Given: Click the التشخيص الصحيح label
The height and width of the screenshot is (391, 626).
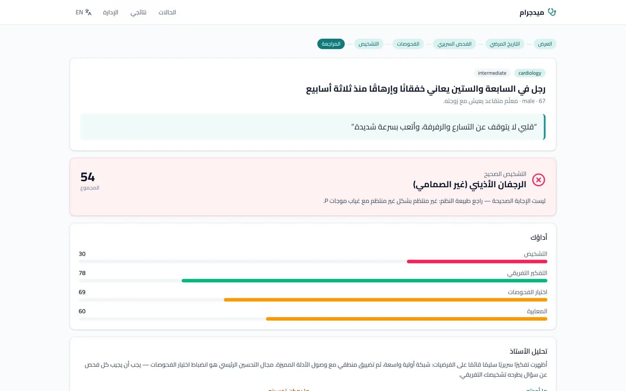Looking at the screenshot, I should [505, 174].
